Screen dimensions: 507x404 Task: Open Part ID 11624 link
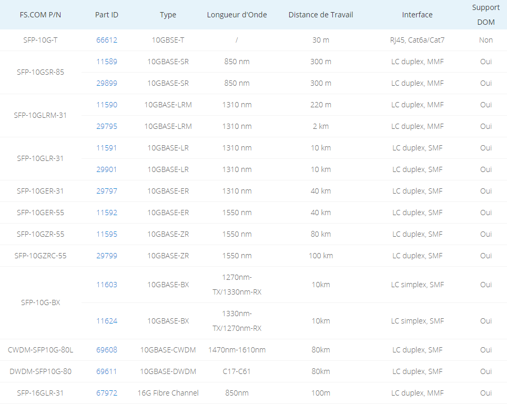(107, 321)
